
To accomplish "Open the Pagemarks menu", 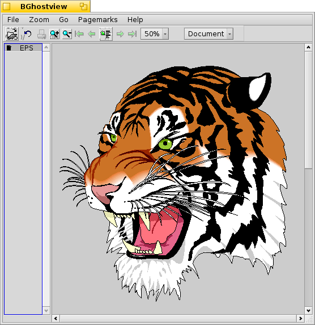I will (98, 20).
